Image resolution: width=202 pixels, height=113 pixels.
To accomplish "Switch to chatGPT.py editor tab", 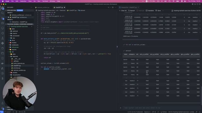I will (x=59, y=8).
